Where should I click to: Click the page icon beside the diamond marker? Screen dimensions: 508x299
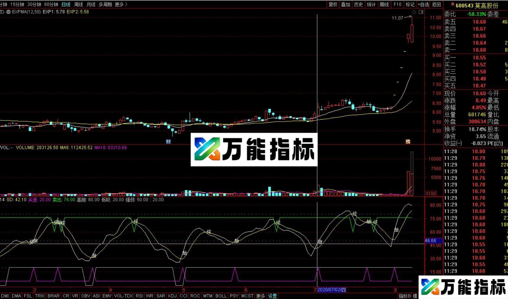(x=421, y=12)
